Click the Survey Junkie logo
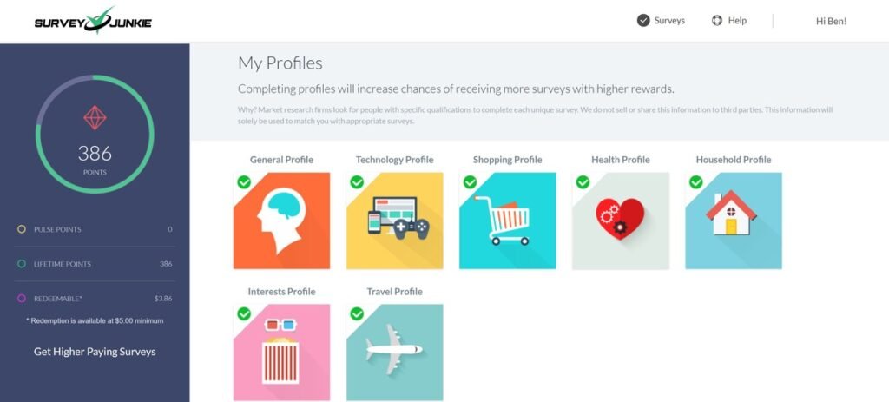Viewport: 889px width, 402px height. 93,21
